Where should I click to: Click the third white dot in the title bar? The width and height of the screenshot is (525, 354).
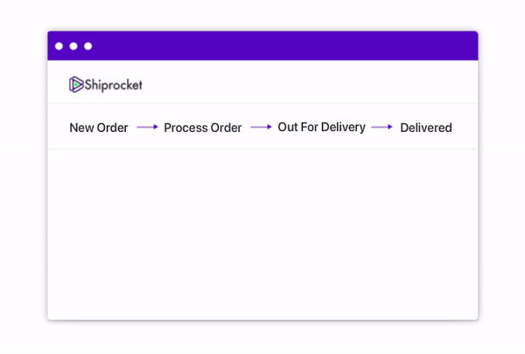pyautogui.click(x=88, y=46)
